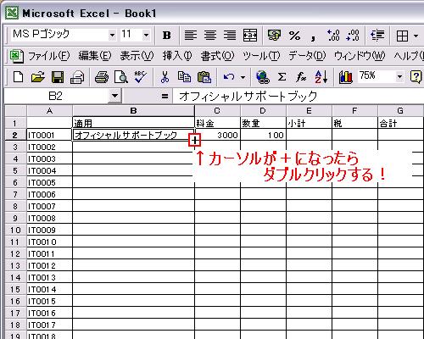Select cell with オフィシャルサポートブック
Image resolution: width=424 pixels, height=339 pixels.
(x=133, y=135)
